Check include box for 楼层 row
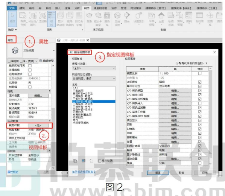225x196 pixels. (x=200, y=163)
